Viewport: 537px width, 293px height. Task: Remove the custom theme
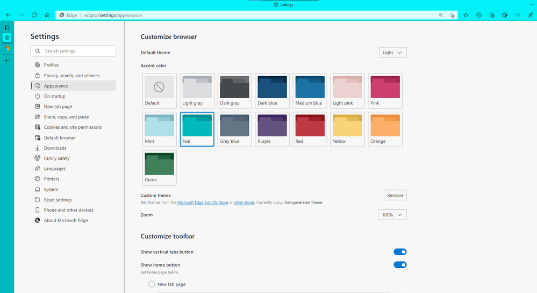pos(395,195)
